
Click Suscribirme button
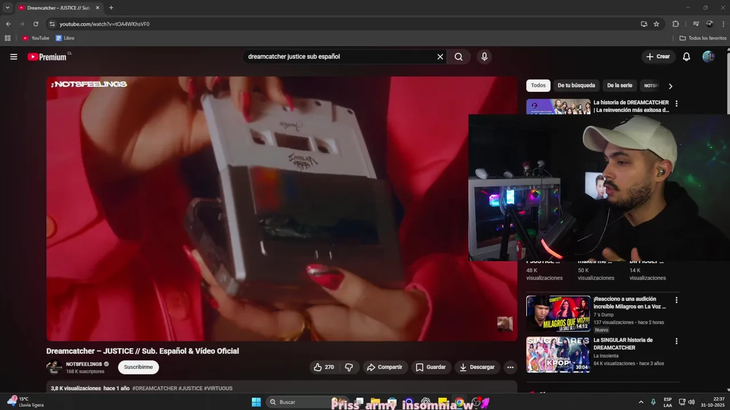139,367
